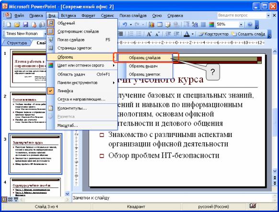
Task: Select slide 3 thumbnail
Action: pos(35,154)
